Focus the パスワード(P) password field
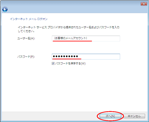 [86, 57]
